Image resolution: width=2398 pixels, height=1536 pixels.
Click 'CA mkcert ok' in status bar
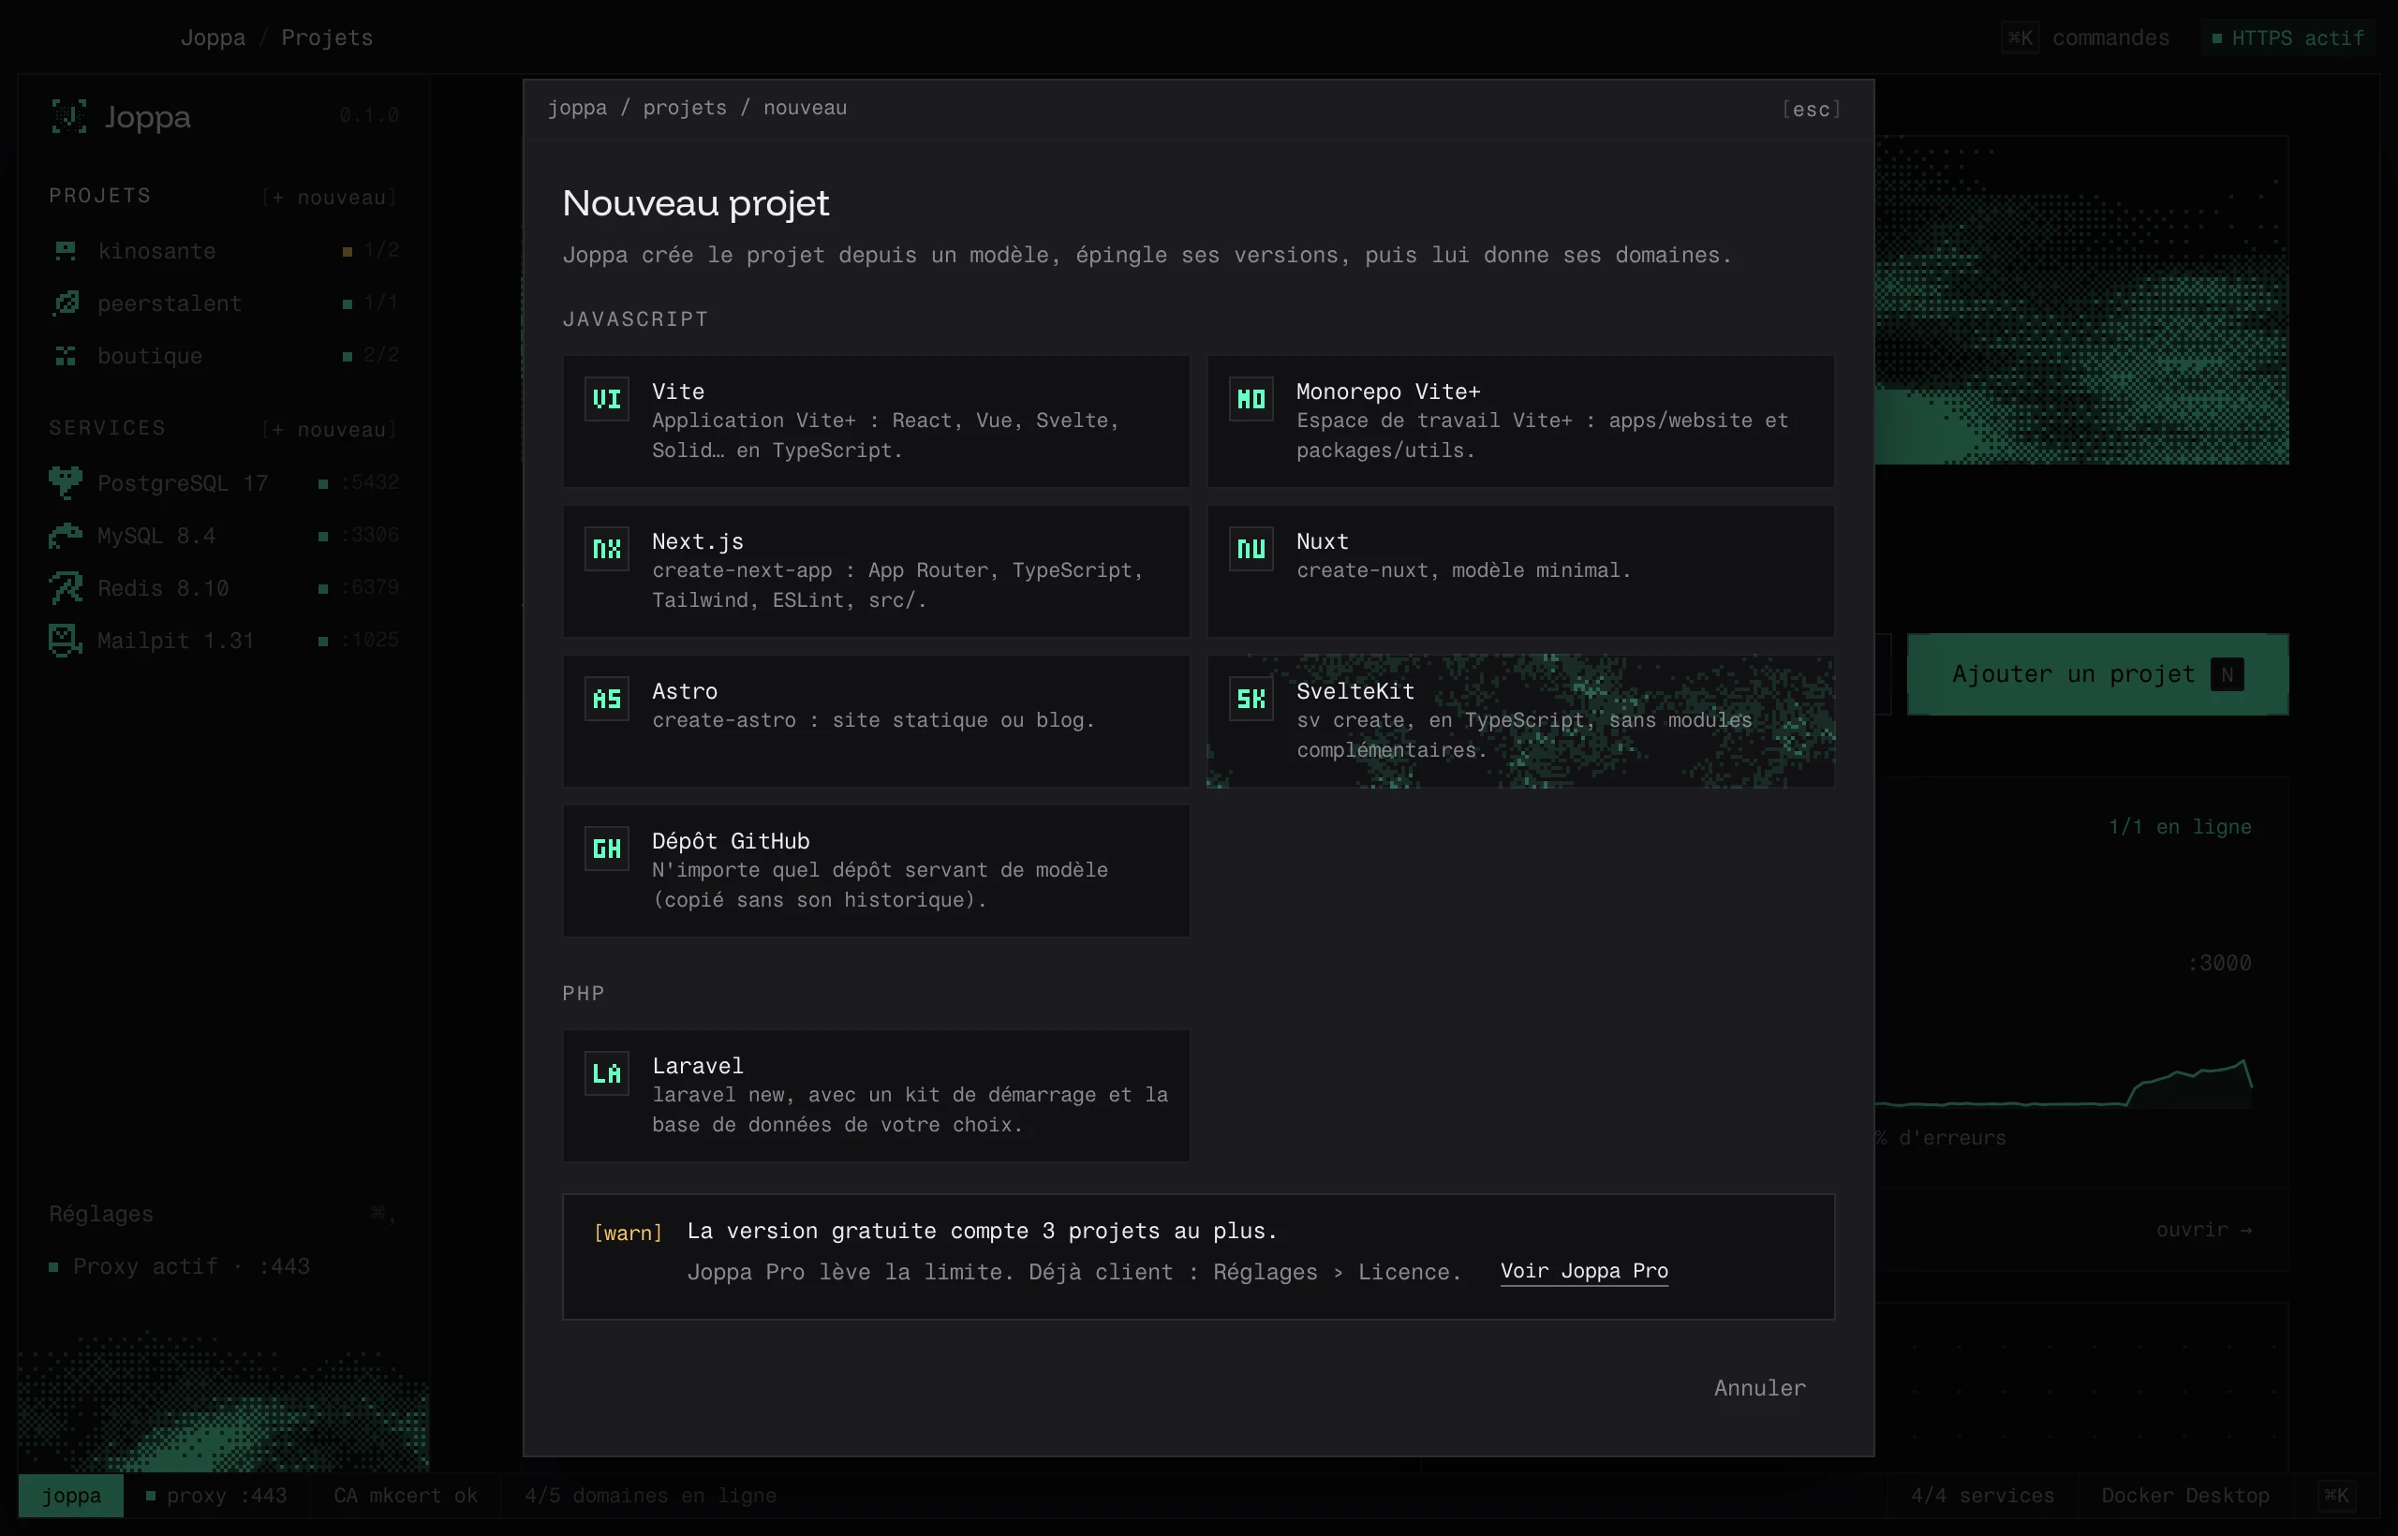[405, 1495]
